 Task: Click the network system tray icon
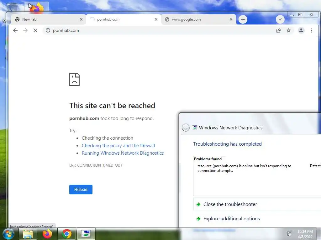point(289,234)
